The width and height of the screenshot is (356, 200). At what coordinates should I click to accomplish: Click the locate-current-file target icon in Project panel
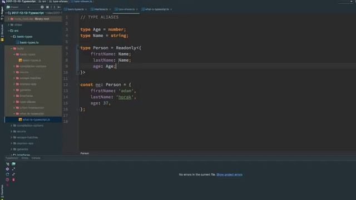click(x=42, y=7)
